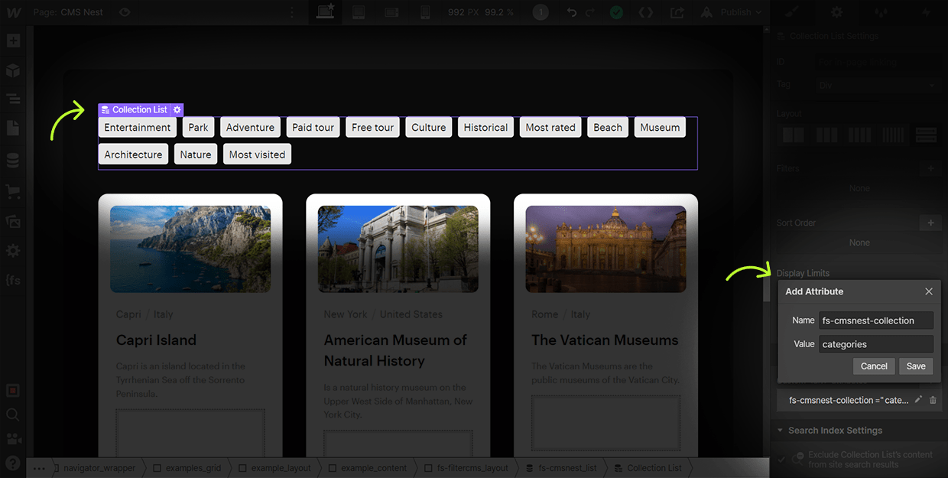This screenshot has height=478, width=948.
Task: Select the Vatican Museums photo
Action: click(605, 249)
